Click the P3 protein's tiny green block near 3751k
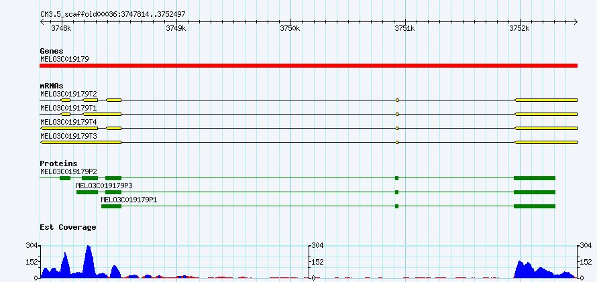Image resolution: width=597 pixels, height=282 pixels. tap(396, 192)
